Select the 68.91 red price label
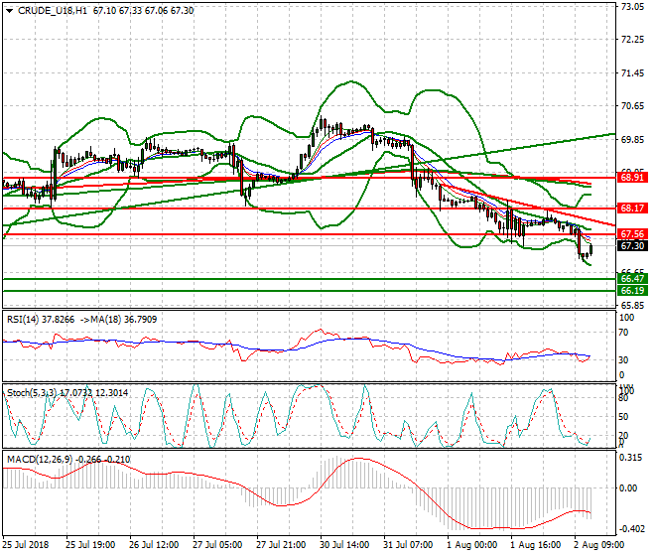655x556 pixels. pyautogui.click(x=632, y=178)
